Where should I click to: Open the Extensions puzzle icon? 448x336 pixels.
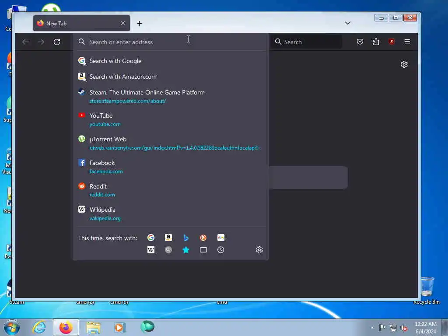click(x=376, y=42)
